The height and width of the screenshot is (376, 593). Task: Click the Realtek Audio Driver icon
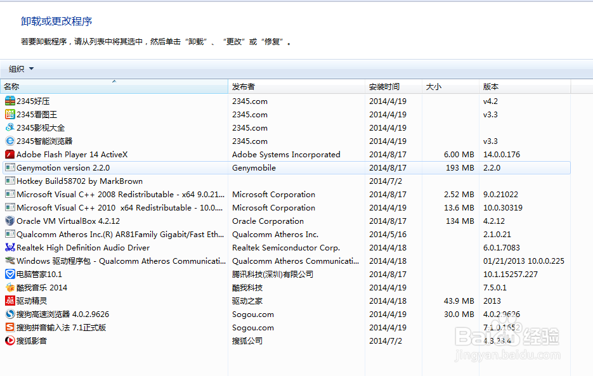(10, 247)
